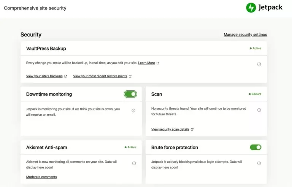Click external-link icon after View your site's backups

coord(65,76)
